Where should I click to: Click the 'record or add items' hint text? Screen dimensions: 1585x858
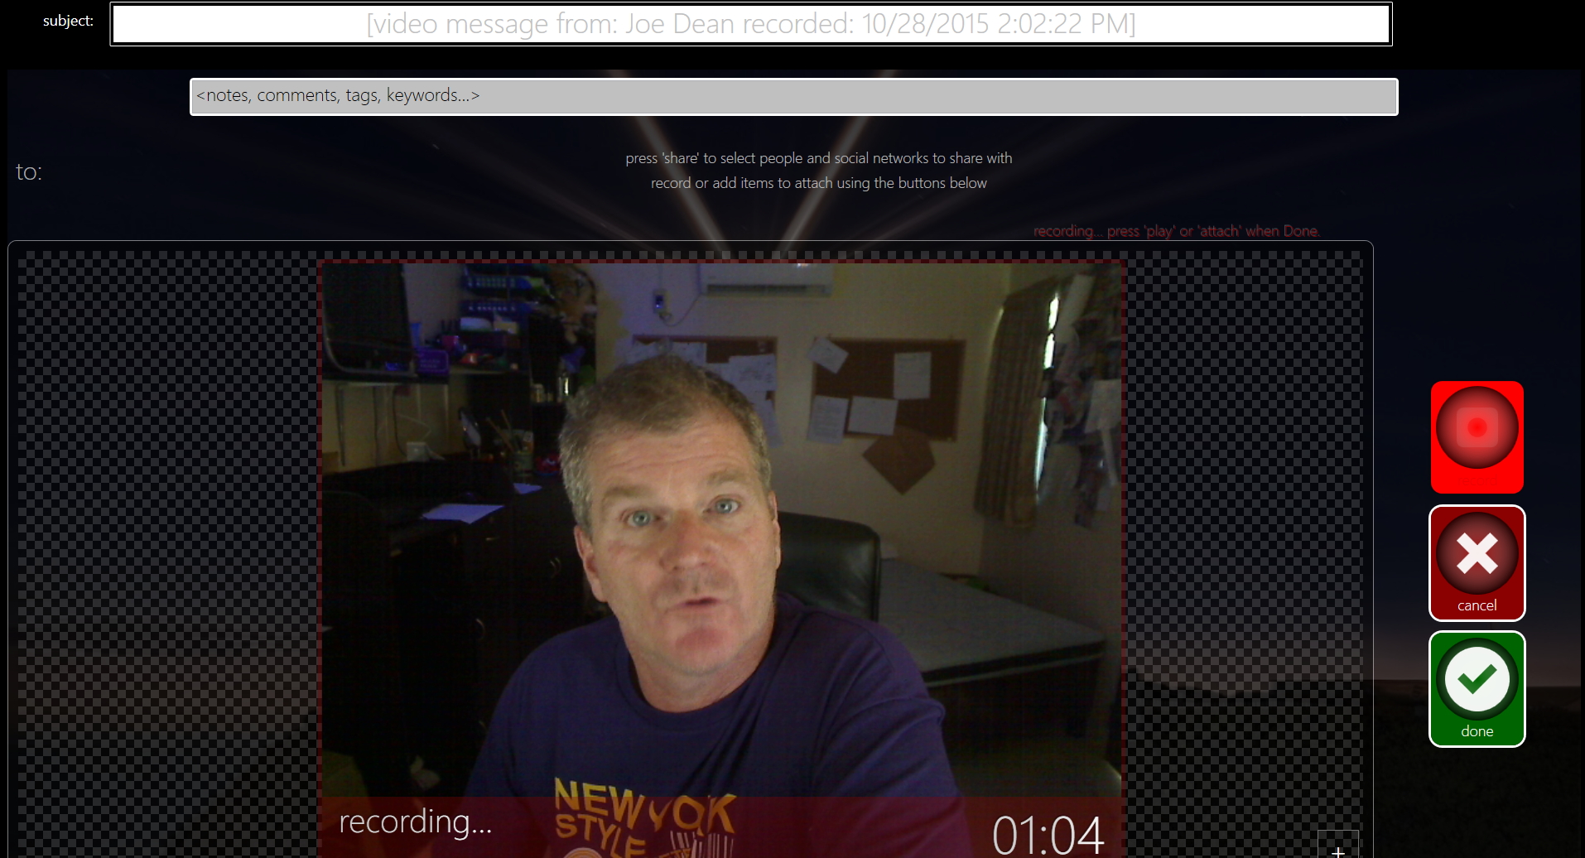pos(819,183)
